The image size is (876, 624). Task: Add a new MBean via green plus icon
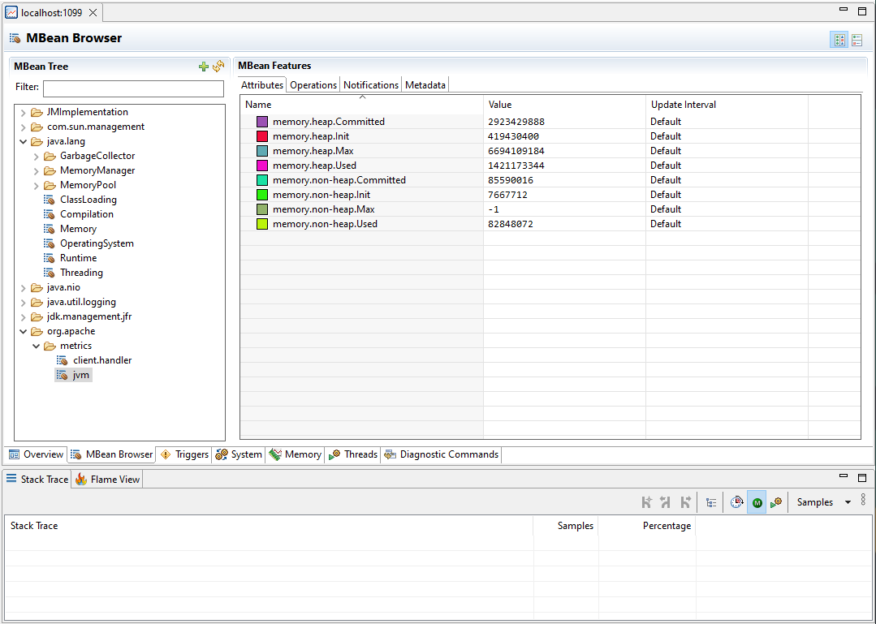tap(203, 66)
